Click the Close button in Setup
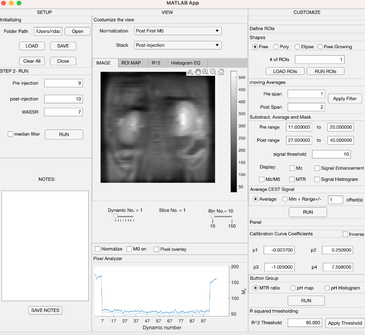This screenshot has height=335, width=365. [x=63, y=61]
